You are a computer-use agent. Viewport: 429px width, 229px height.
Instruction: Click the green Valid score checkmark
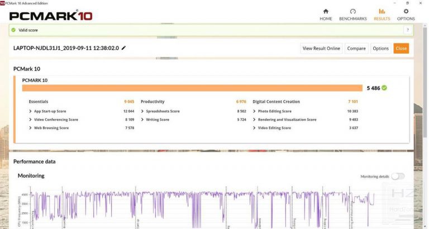[x=13, y=30]
